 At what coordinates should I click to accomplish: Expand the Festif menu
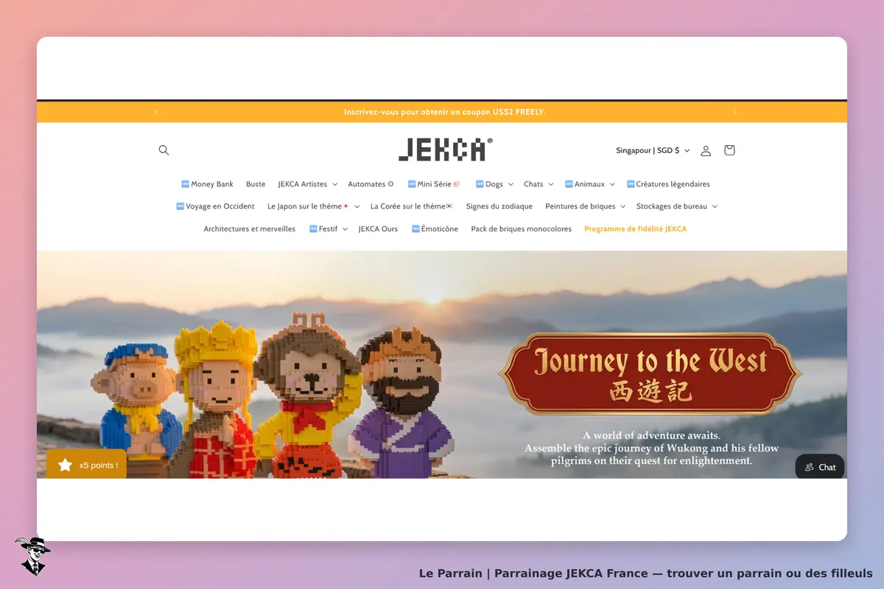pos(327,229)
